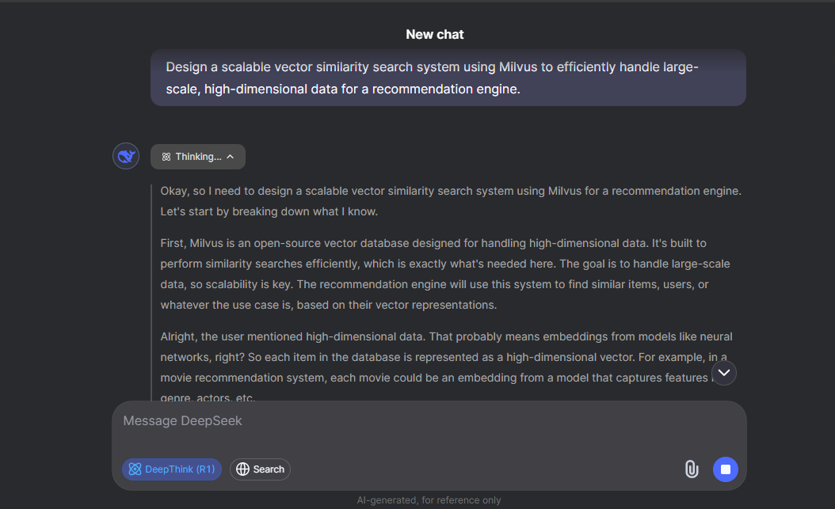Click the New chat title

(x=435, y=35)
